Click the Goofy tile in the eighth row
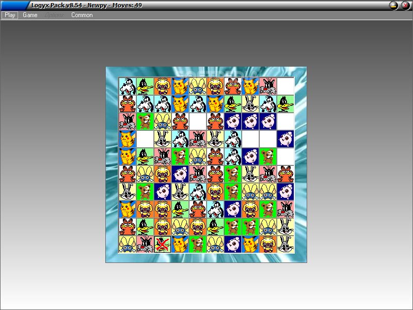413x310 pixels. (215, 209)
